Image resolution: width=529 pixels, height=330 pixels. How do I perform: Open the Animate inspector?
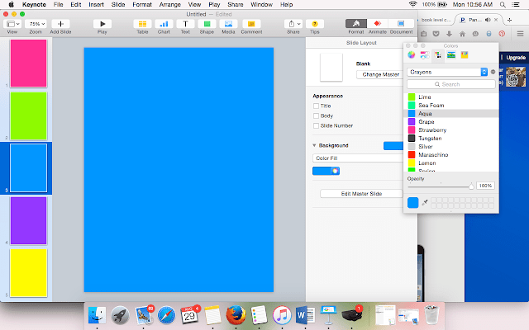coord(377,24)
